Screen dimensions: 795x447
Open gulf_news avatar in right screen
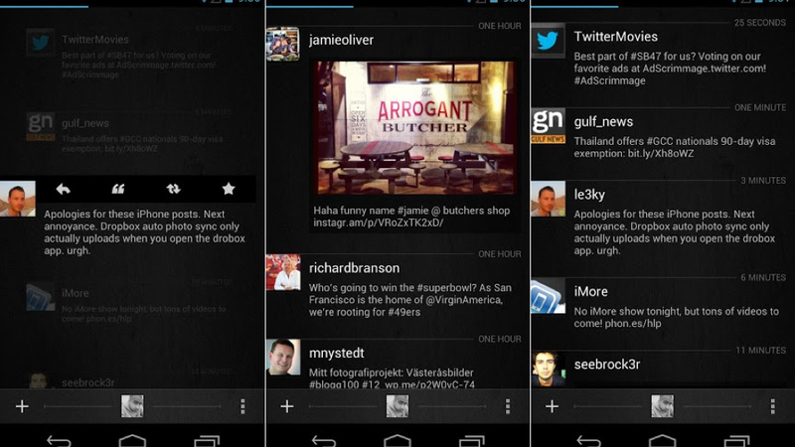click(x=549, y=126)
